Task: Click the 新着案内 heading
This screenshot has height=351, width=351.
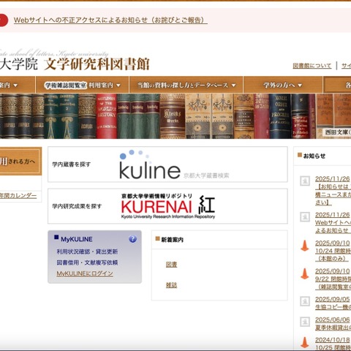Action: click(x=172, y=240)
